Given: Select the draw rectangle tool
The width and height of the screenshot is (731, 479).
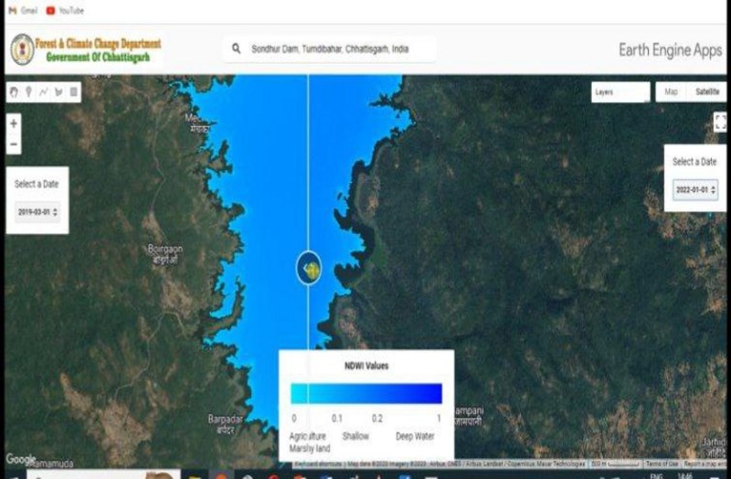Looking at the screenshot, I should point(73,91).
